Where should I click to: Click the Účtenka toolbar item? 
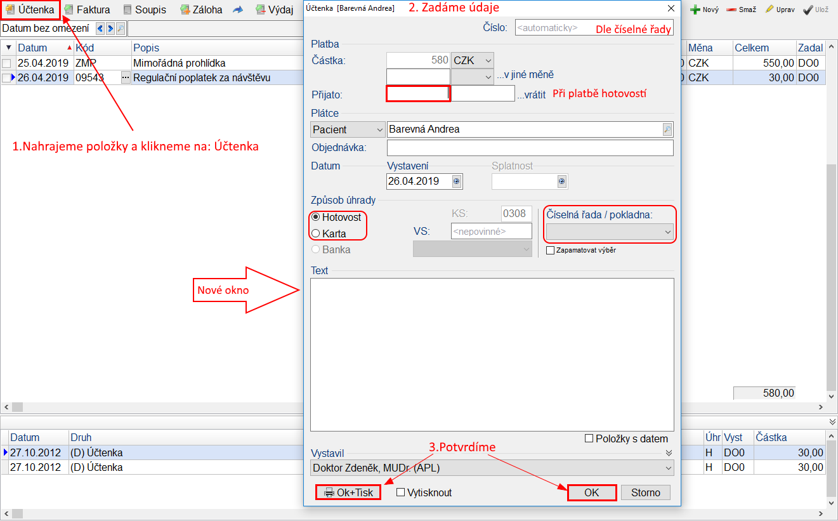[x=30, y=10]
